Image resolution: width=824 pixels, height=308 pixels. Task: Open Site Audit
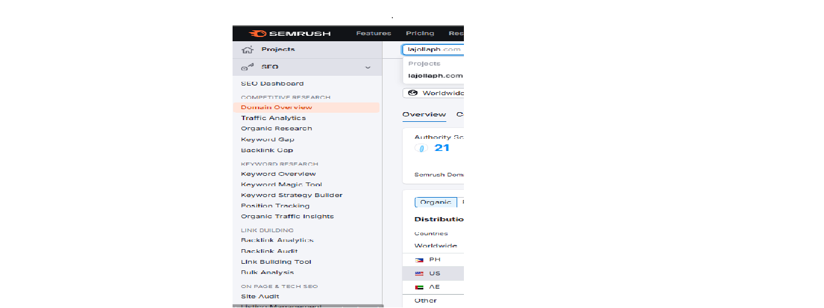pos(260,296)
